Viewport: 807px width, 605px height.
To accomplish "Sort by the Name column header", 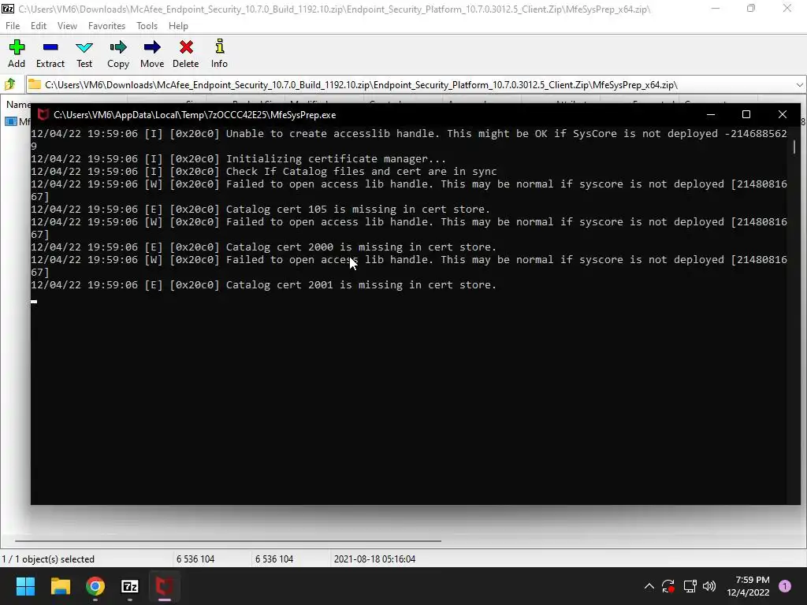I will [17, 105].
